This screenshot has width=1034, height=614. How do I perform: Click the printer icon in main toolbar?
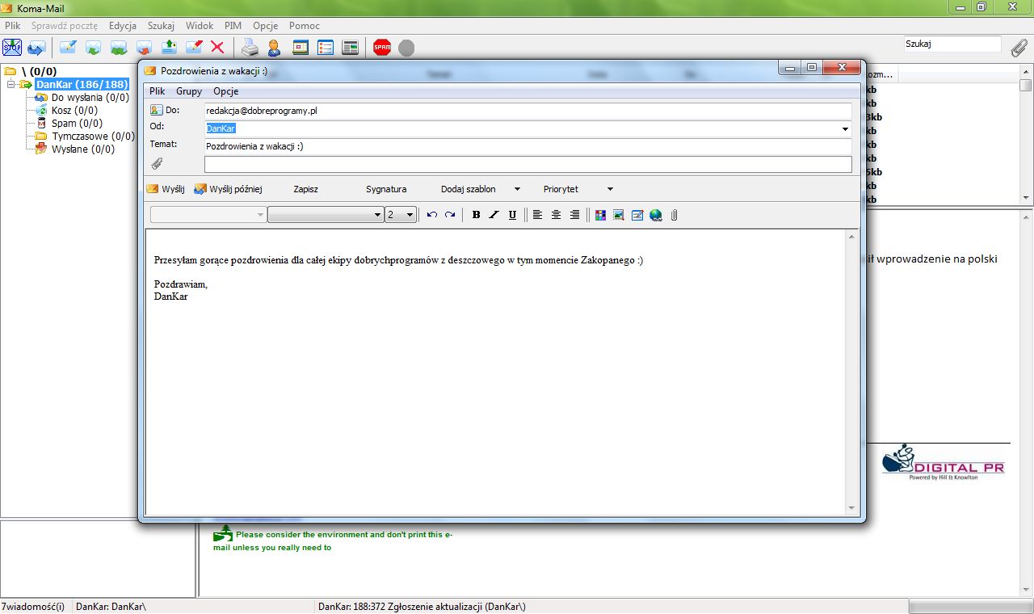(x=250, y=48)
